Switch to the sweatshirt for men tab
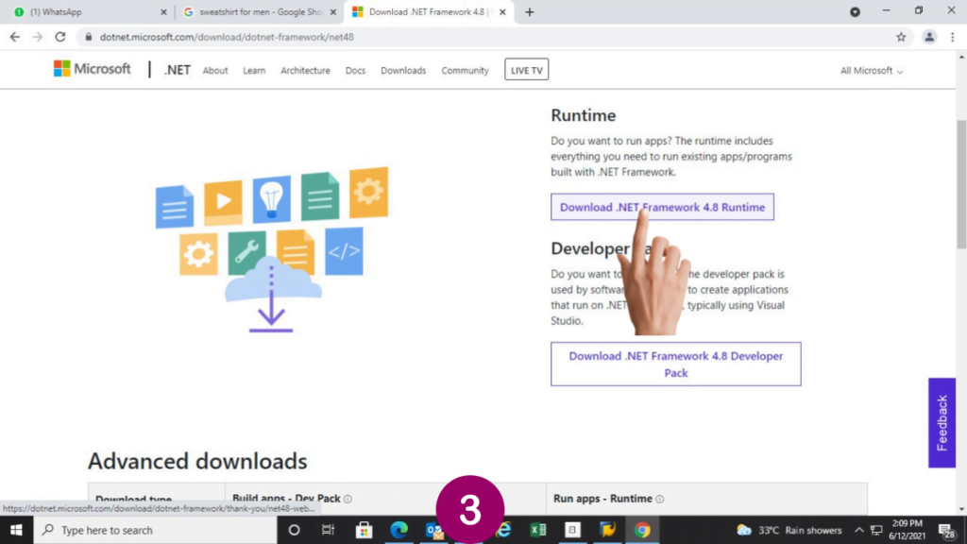Viewport: 967px width, 544px height. (x=259, y=11)
